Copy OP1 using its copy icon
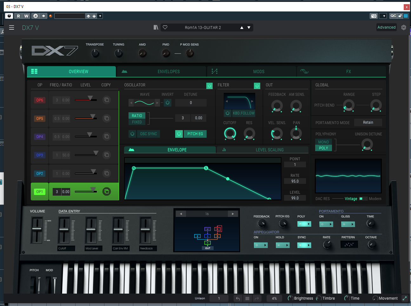This screenshot has height=306, width=411. (107, 191)
